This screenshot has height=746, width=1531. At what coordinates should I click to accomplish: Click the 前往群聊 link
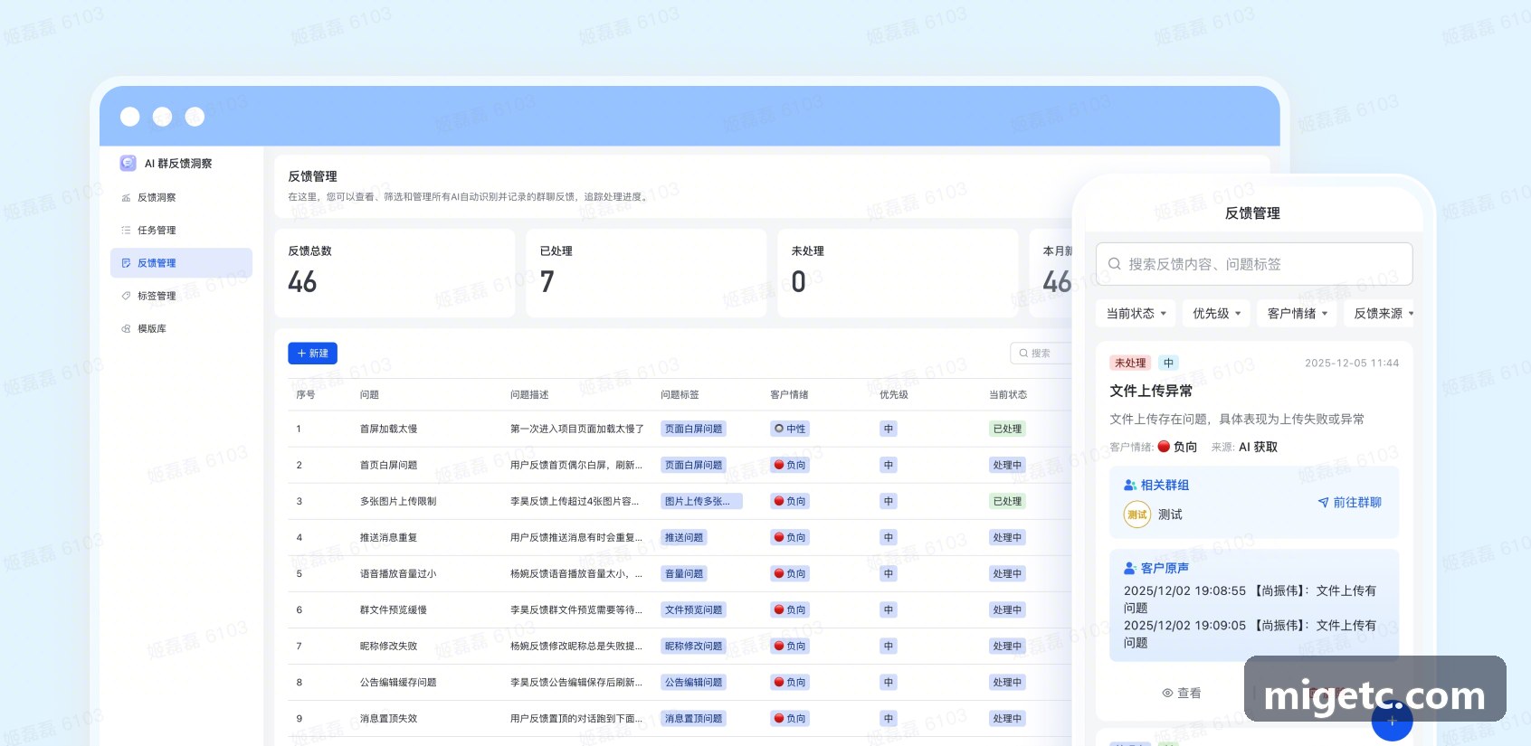[1349, 503]
